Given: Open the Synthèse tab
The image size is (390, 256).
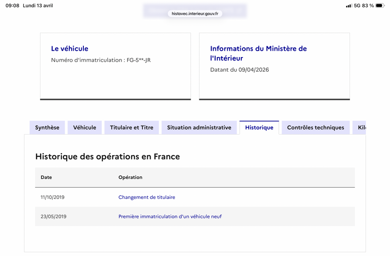Looking at the screenshot, I should pos(47,128).
